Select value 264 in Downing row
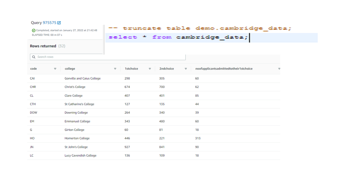The height and width of the screenshot is (190, 345). (127, 113)
